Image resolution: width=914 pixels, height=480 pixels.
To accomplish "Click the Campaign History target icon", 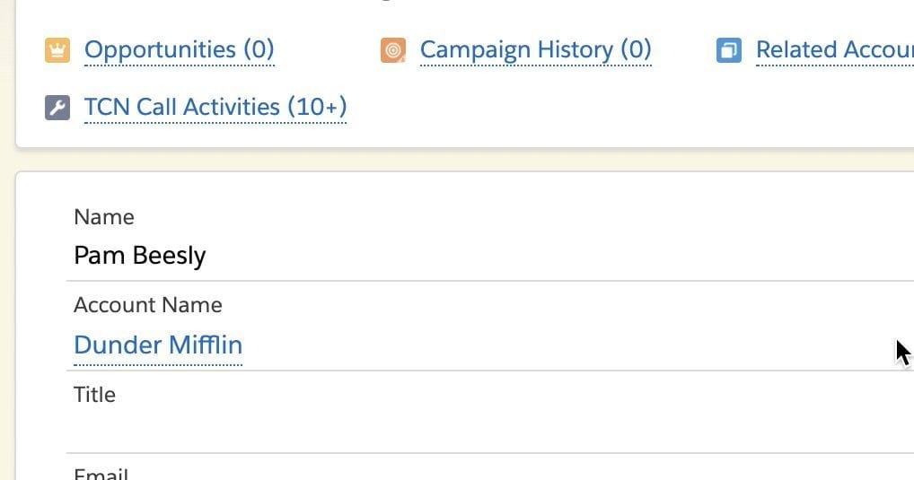I will (393, 50).
